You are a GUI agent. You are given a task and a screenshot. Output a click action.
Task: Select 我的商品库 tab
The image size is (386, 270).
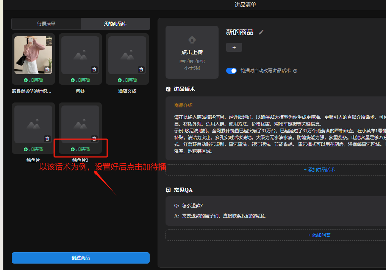pyautogui.click(x=115, y=23)
